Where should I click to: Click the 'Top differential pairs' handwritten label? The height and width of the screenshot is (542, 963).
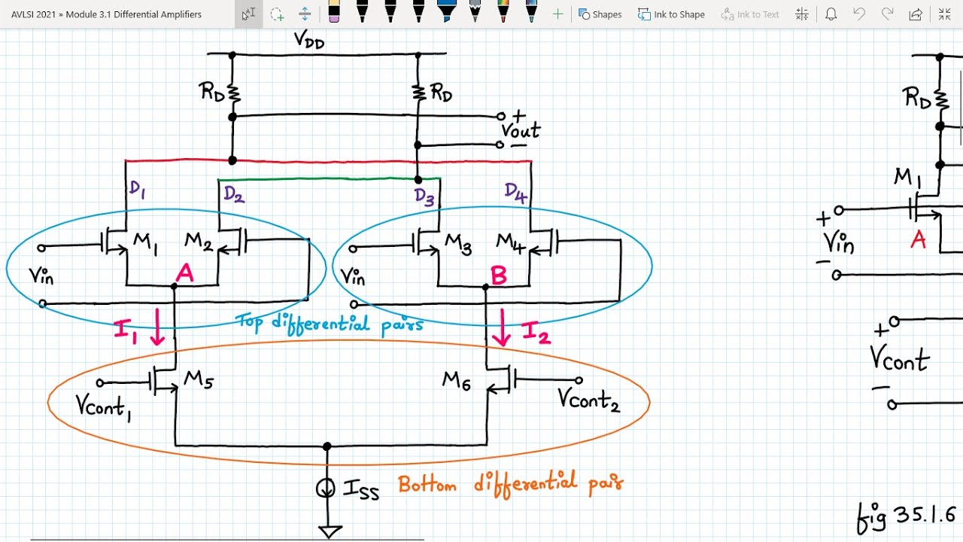pyautogui.click(x=330, y=323)
